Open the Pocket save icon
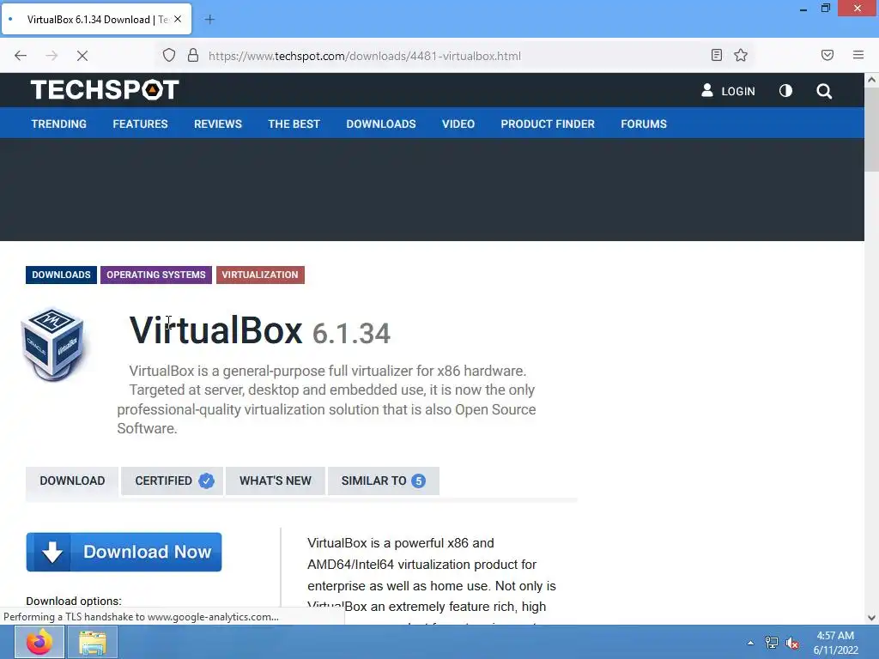The height and width of the screenshot is (659, 879). (827, 55)
